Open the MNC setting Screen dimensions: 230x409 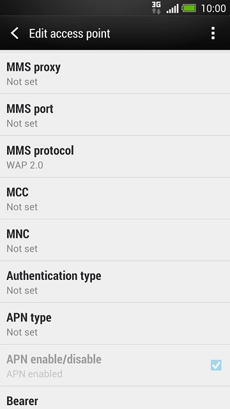tap(115, 240)
